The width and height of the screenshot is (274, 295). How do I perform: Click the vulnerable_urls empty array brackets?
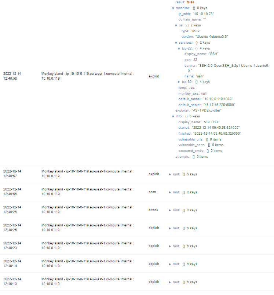[x=207, y=139]
